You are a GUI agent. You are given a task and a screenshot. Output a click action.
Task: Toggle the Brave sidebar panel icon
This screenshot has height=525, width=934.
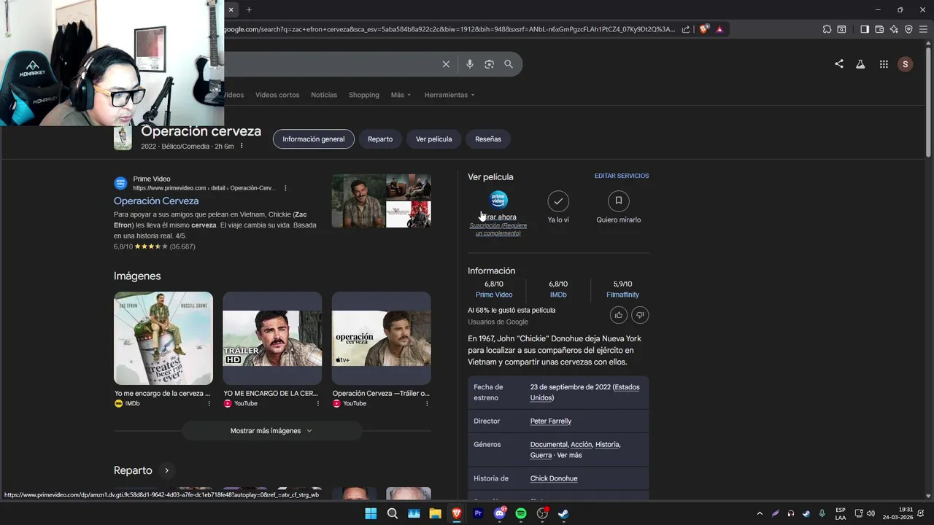point(865,29)
